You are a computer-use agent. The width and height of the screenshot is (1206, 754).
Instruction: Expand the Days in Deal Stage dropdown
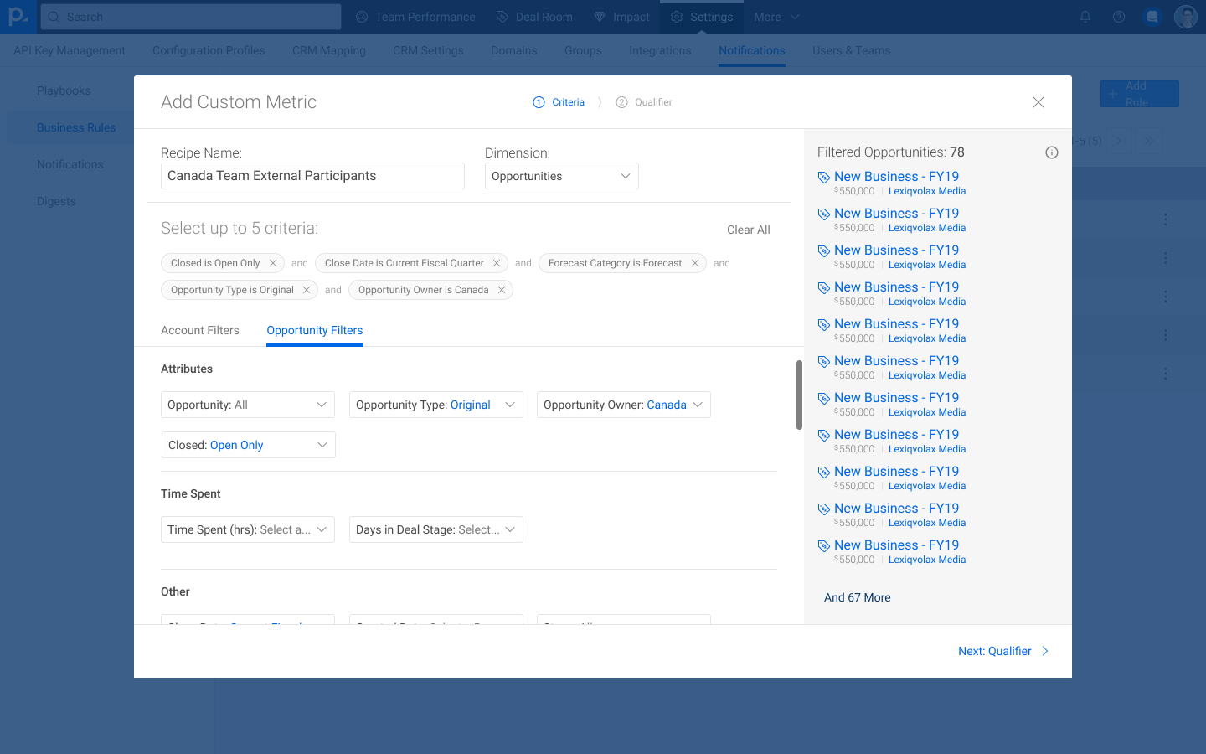pyautogui.click(x=435, y=529)
